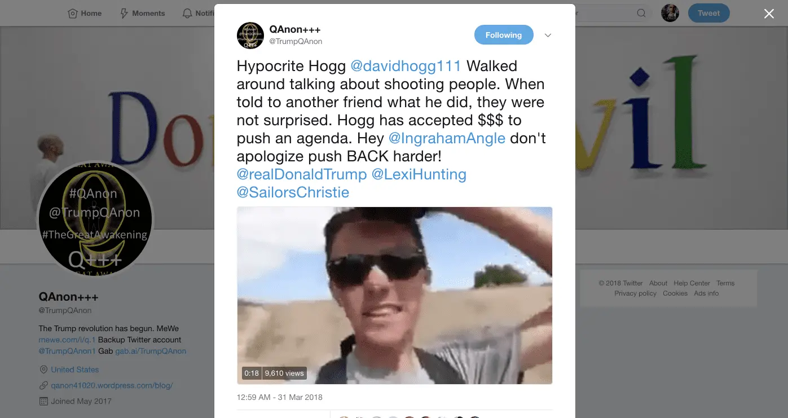Screen dimensions: 788x418
Task: Visit @realDonaldTrump profile link
Action: [x=302, y=174]
